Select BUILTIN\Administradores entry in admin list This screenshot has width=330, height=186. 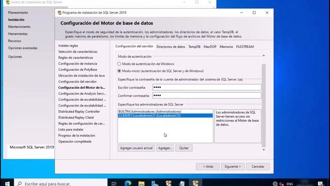click(165, 112)
